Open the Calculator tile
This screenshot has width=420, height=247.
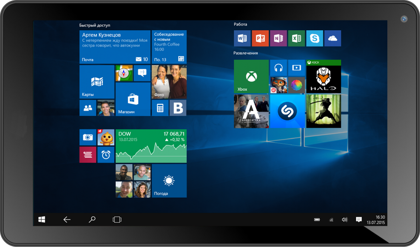[160, 108]
